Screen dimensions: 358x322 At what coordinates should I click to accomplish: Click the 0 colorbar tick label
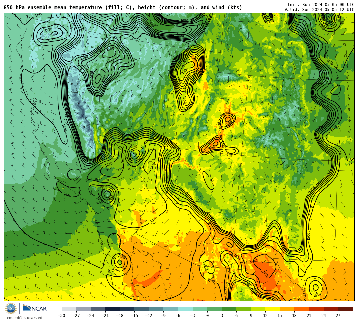click(207, 316)
